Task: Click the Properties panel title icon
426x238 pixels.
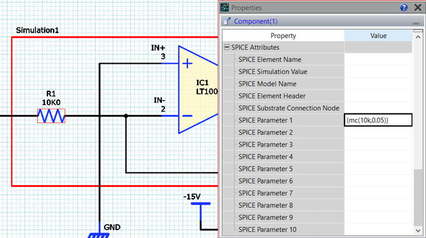Action: 225,8
